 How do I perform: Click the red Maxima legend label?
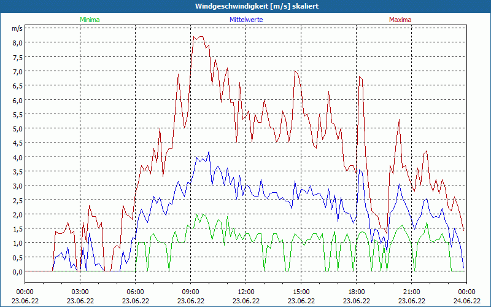[400, 20]
